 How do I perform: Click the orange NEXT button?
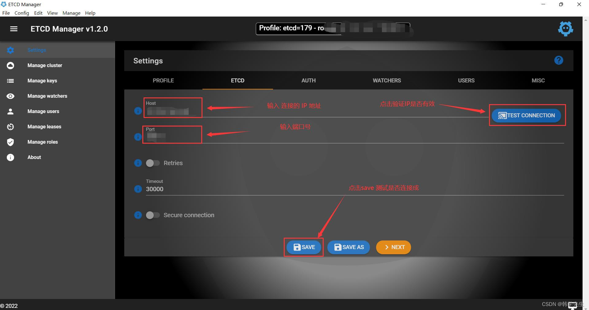click(x=394, y=247)
